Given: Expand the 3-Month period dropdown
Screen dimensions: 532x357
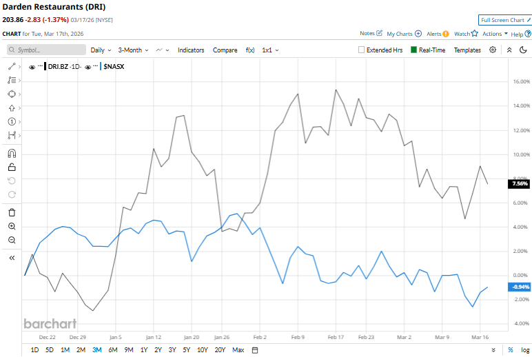Looking at the screenshot, I should tap(133, 50).
